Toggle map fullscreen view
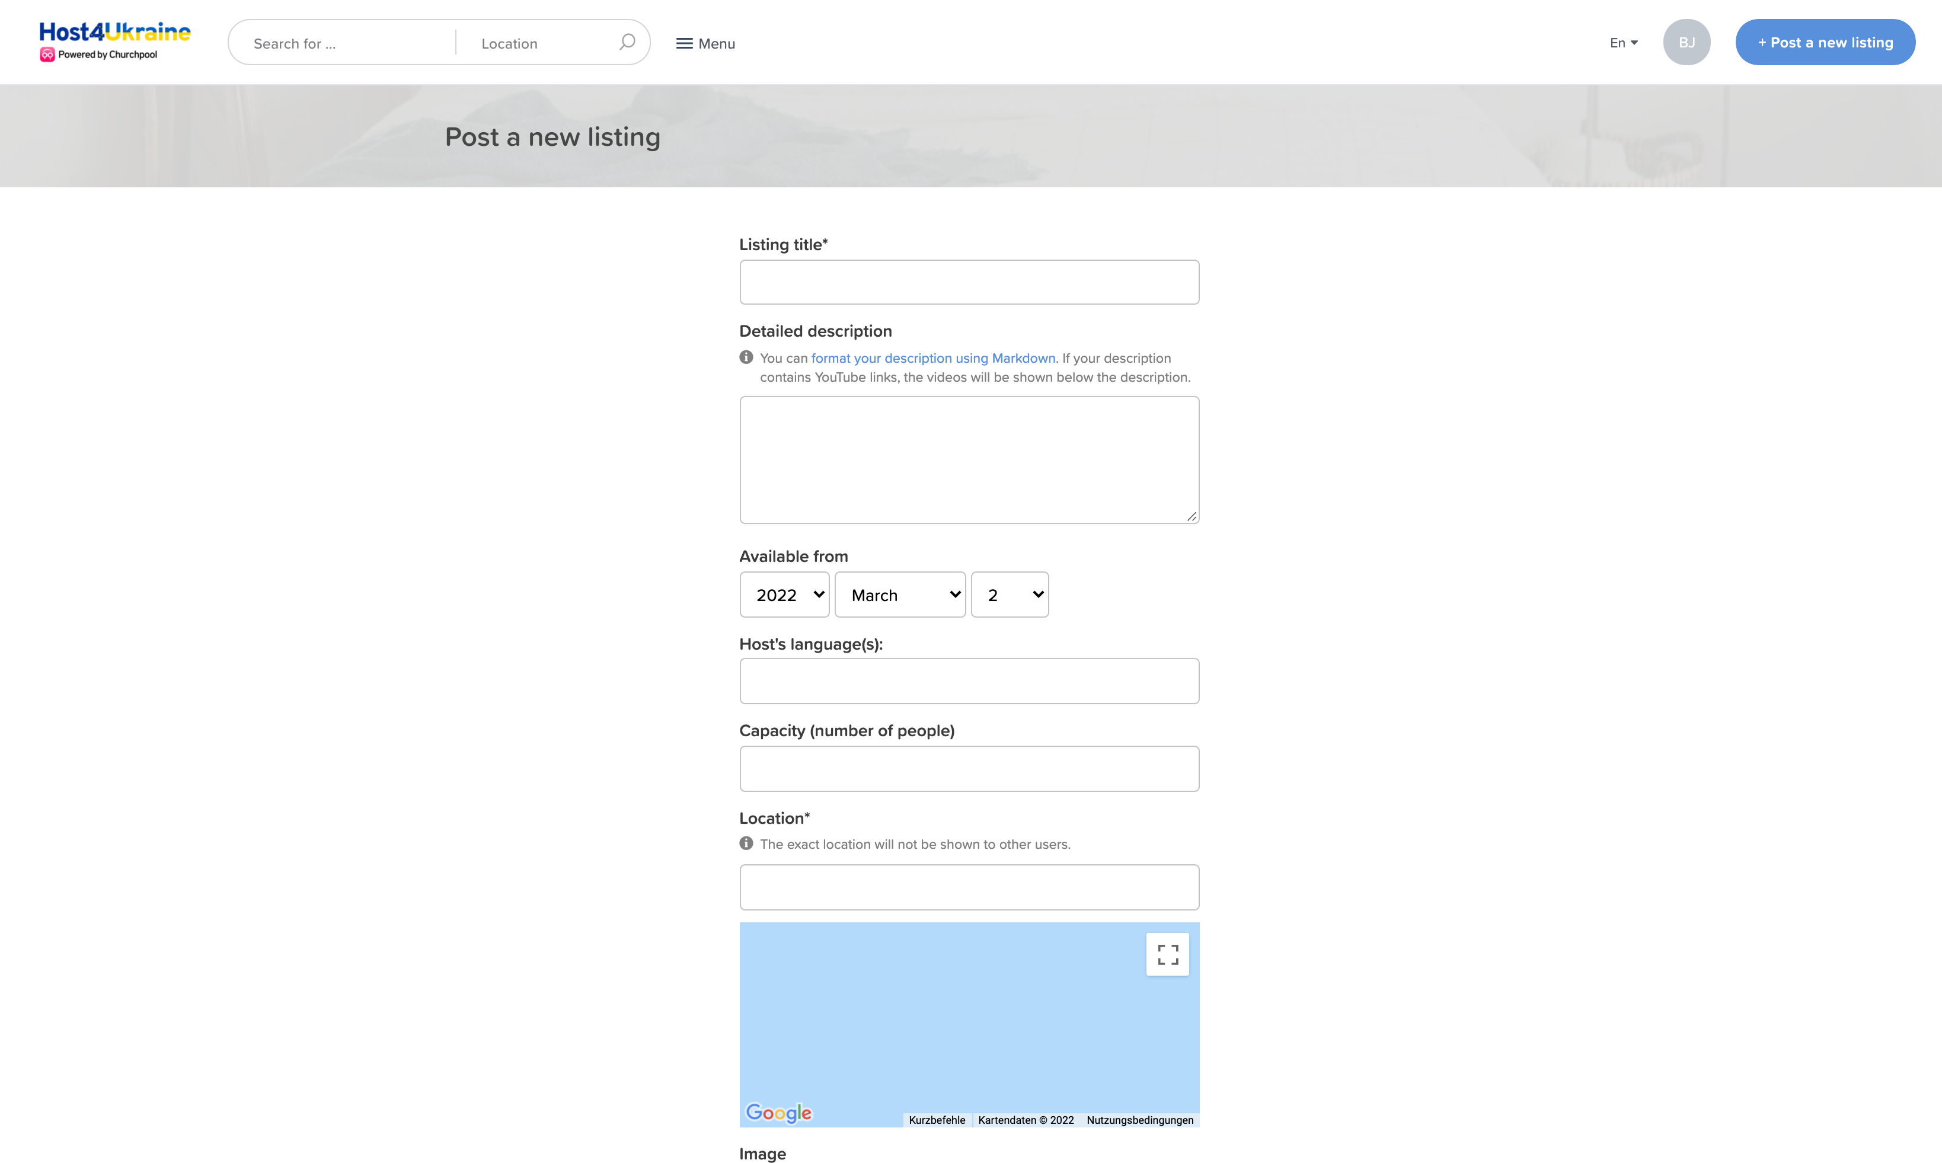Image resolution: width=1942 pixels, height=1163 pixels. point(1167,954)
